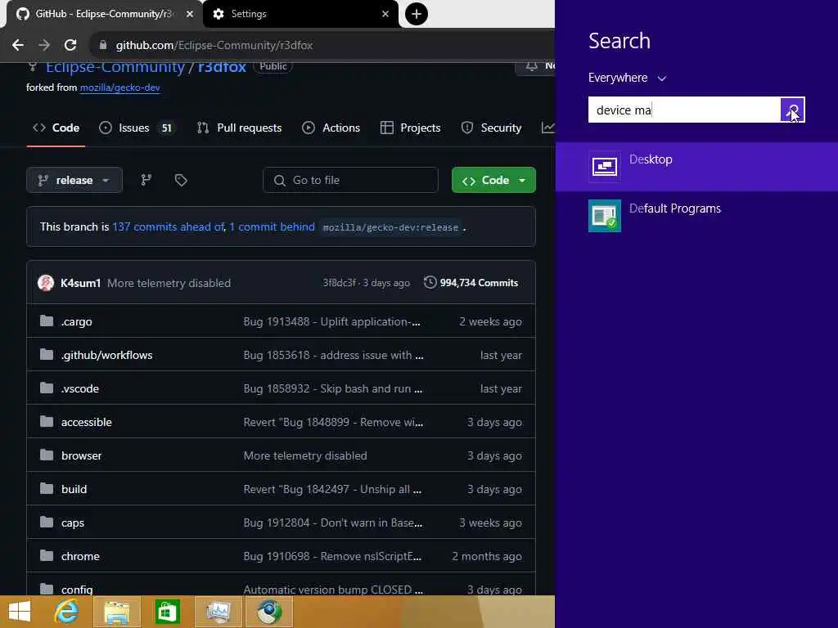The width and height of the screenshot is (838, 628).
Task: Open a new browser tab
Action: point(417,14)
